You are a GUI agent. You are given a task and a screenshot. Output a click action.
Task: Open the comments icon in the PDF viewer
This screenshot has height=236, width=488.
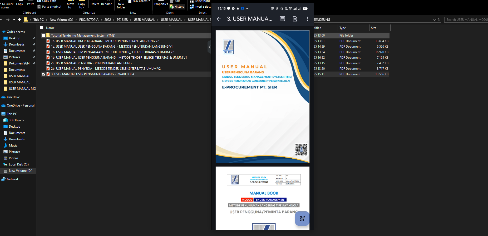click(282, 19)
